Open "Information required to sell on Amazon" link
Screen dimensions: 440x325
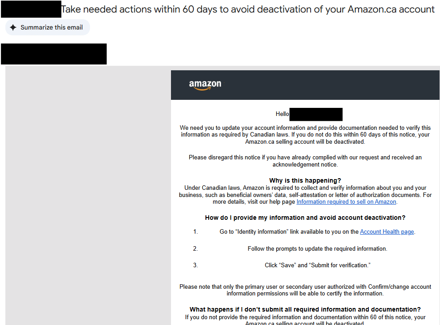346,202
